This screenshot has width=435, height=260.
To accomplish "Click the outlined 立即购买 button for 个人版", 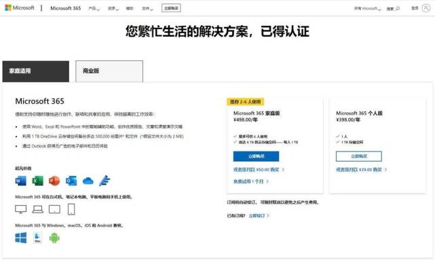I will coord(359,156).
